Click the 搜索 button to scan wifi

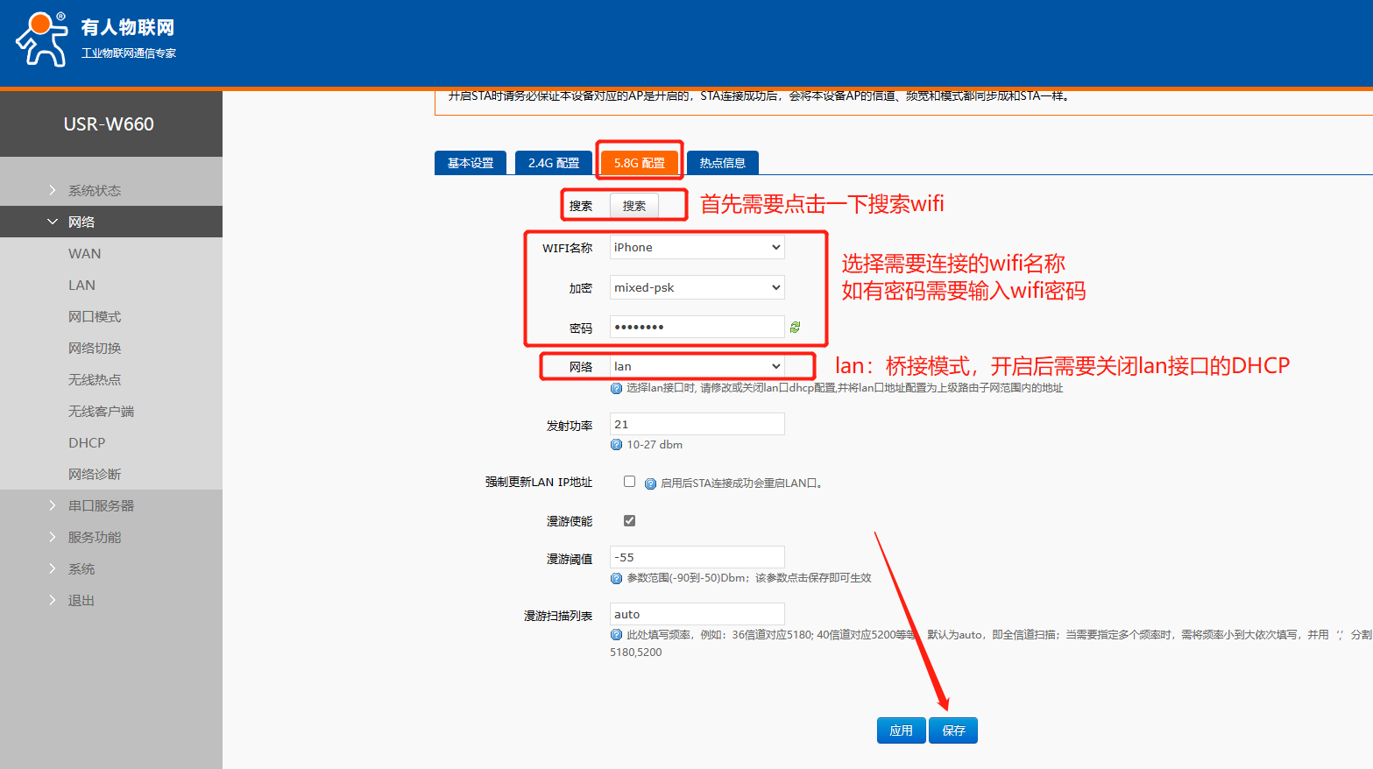pyautogui.click(x=633, y=206)
